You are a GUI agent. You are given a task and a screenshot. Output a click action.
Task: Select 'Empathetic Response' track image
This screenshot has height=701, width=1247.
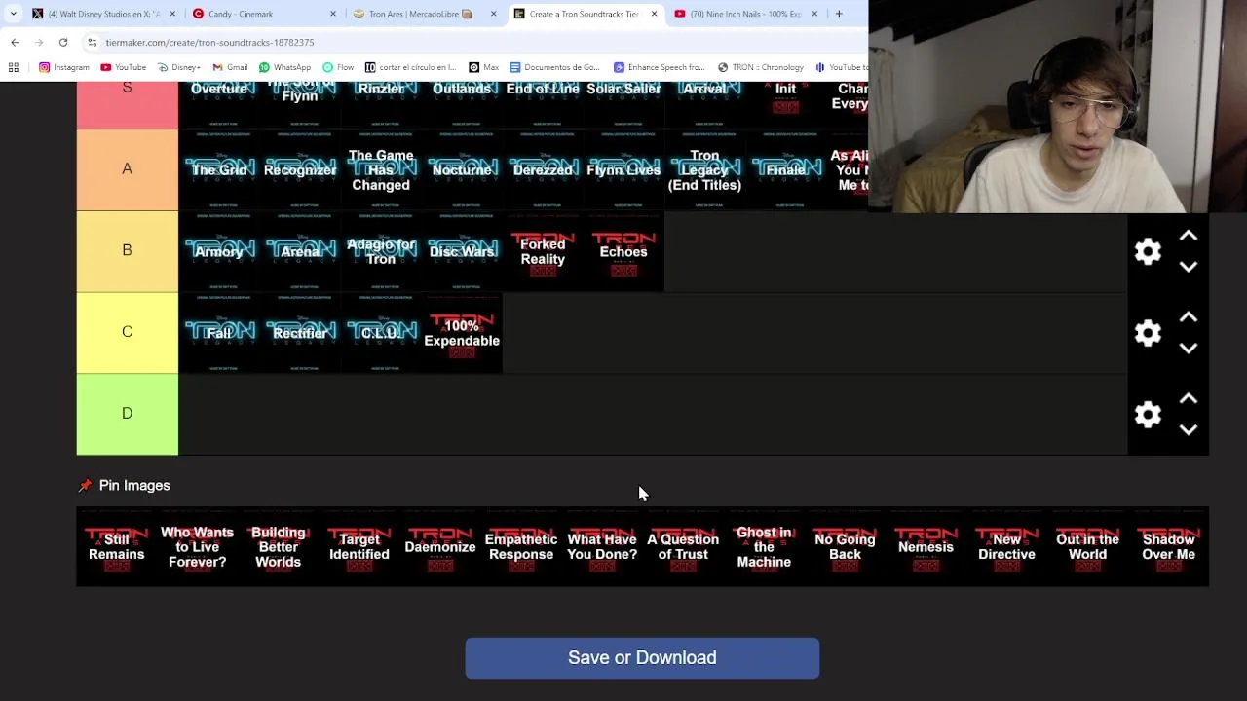[521, 547]
